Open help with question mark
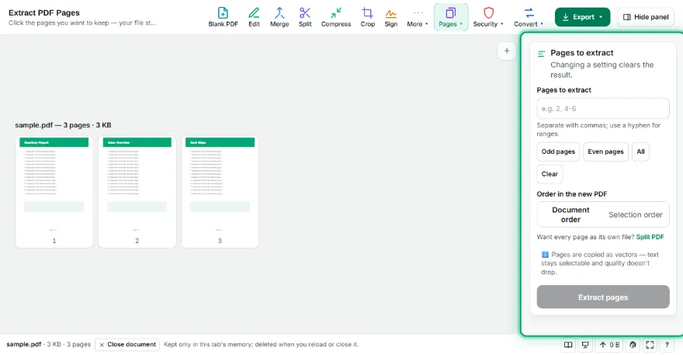 click(667, 345)
